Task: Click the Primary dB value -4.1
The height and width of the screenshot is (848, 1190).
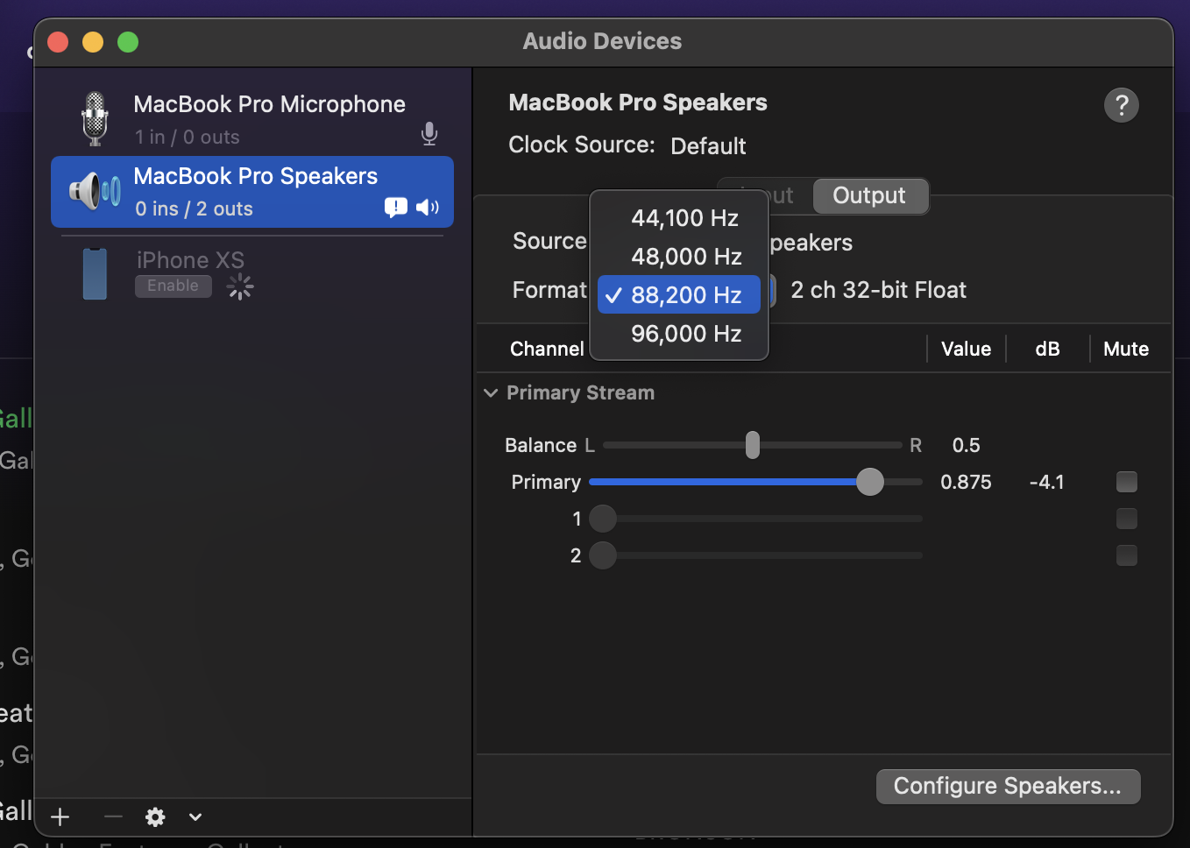Action: pos(1046,483)
